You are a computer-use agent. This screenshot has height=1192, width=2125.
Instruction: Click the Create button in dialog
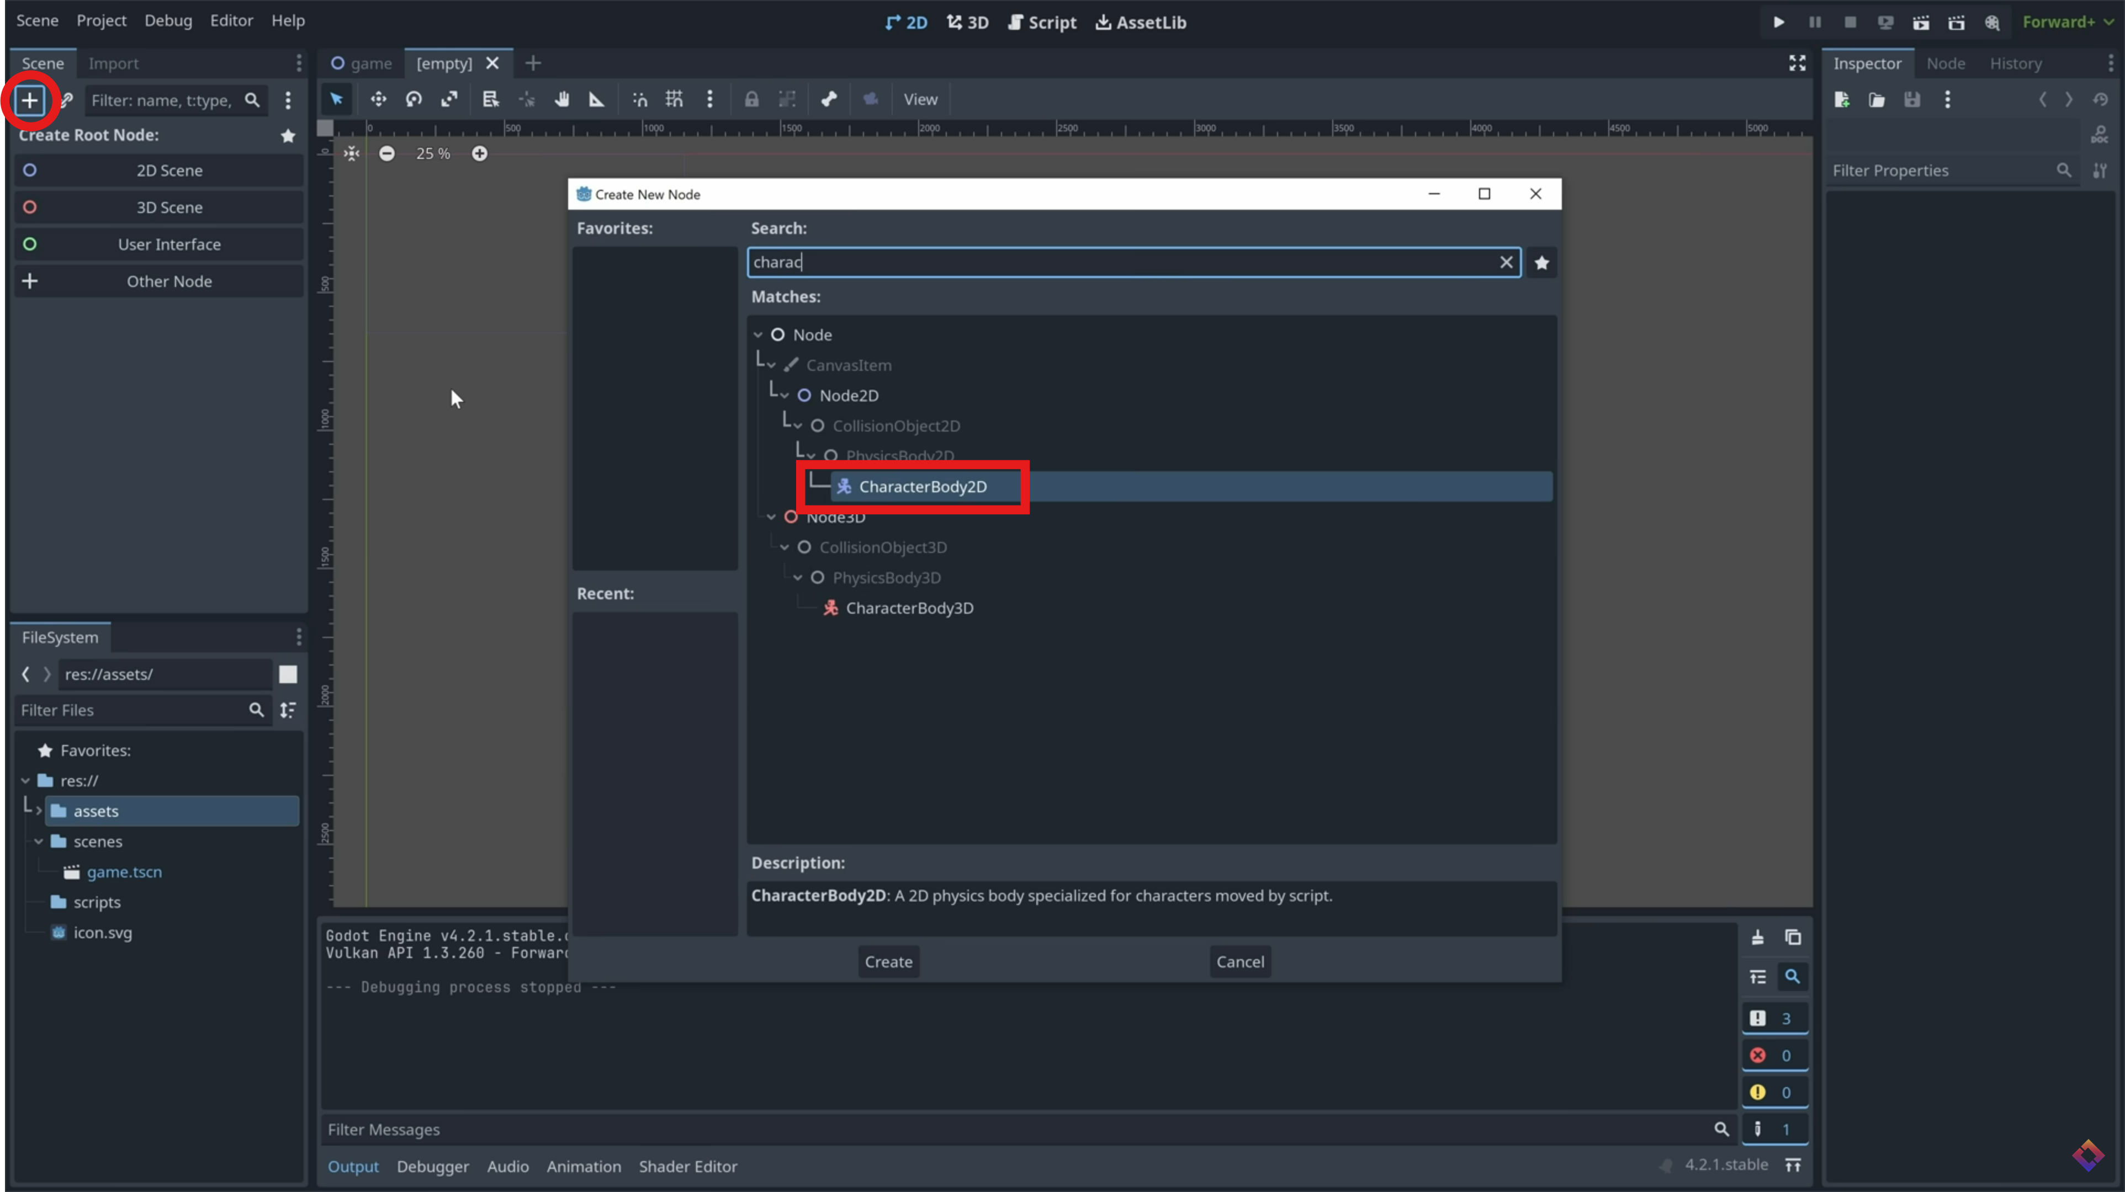[x=888, y=962]
